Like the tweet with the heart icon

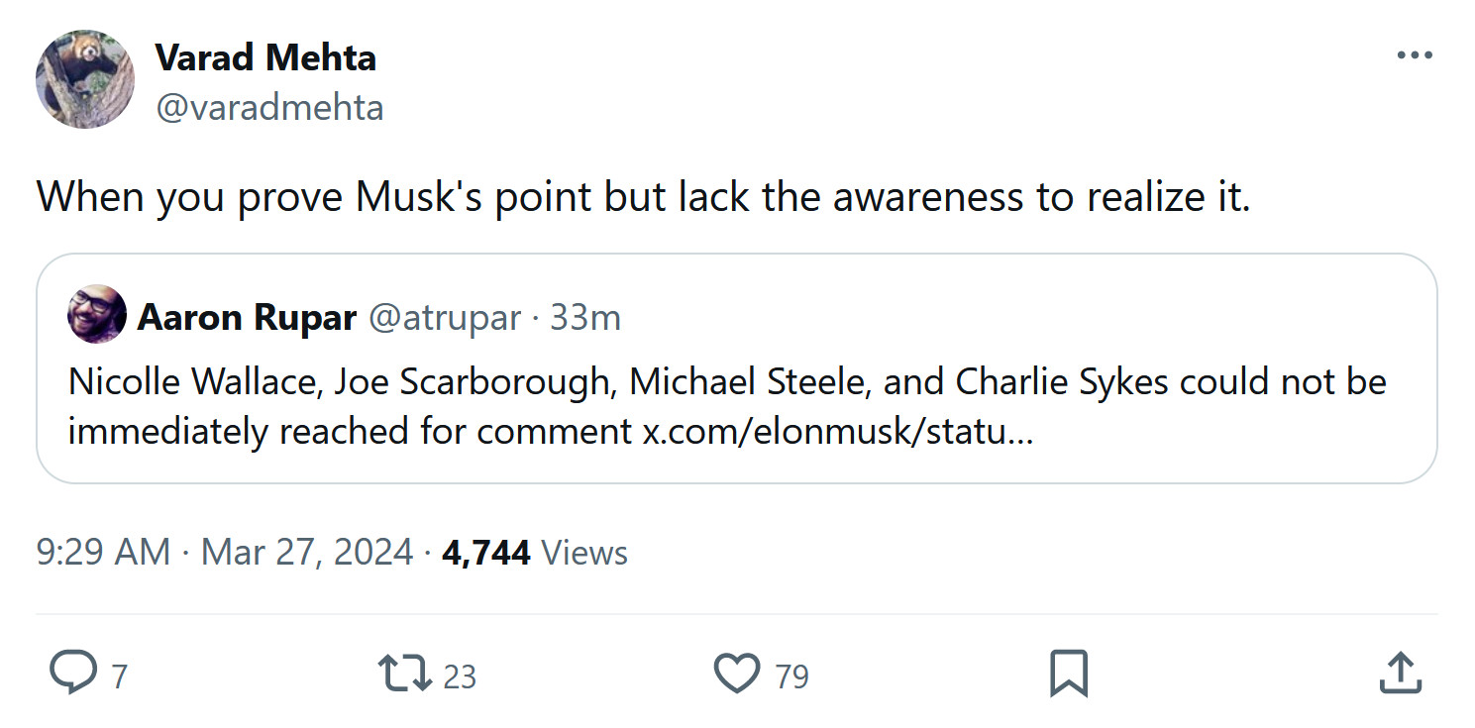coord(737,674)
